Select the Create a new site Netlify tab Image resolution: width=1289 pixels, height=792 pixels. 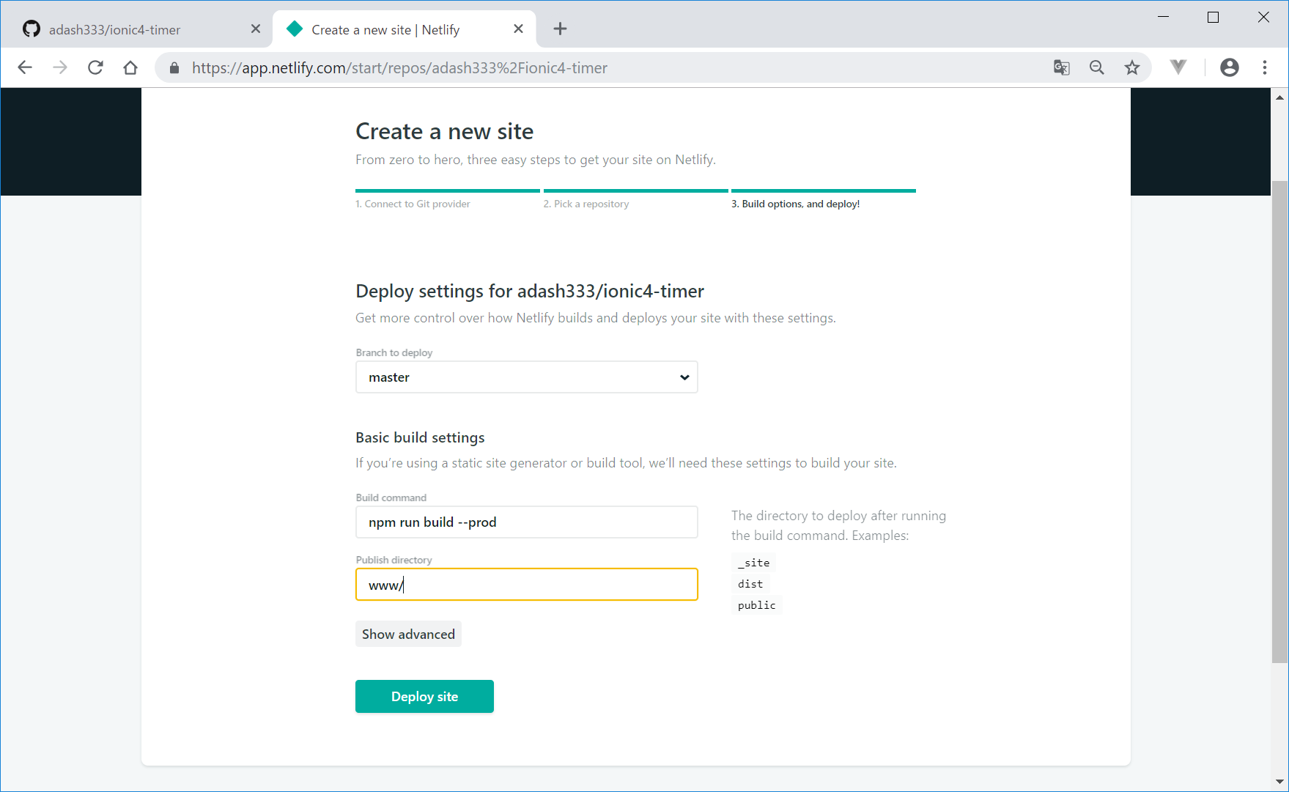pyautogui.click(x=396, y=29)
